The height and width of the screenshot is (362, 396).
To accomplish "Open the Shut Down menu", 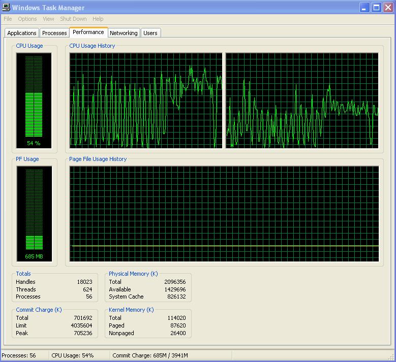I will 73,19.
